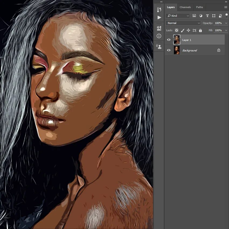229x229 pixels.
Task: Collapse the Layers panel double arrows
Action: (226, 2)
